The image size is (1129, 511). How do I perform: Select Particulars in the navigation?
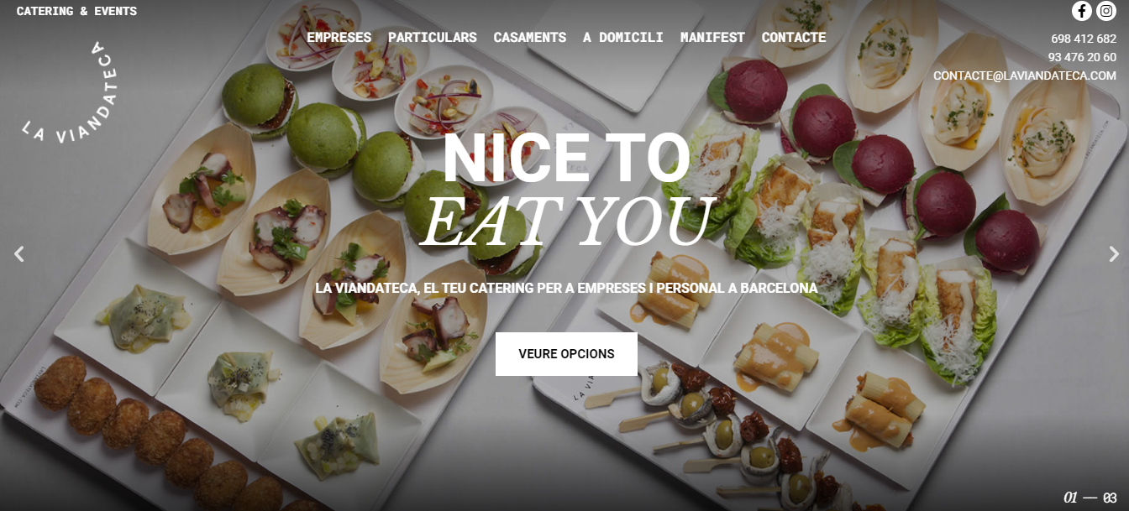point(432,38)
